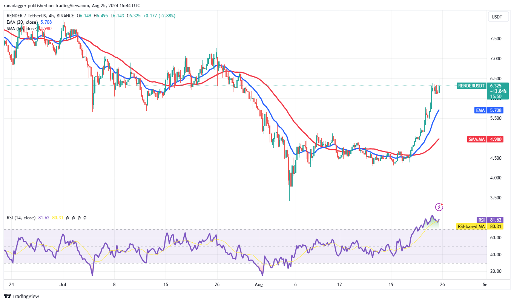Screen dimensions: 514x303
Task: Click the red SMA:MA tag beside the price axis
Action: (477, 139)
